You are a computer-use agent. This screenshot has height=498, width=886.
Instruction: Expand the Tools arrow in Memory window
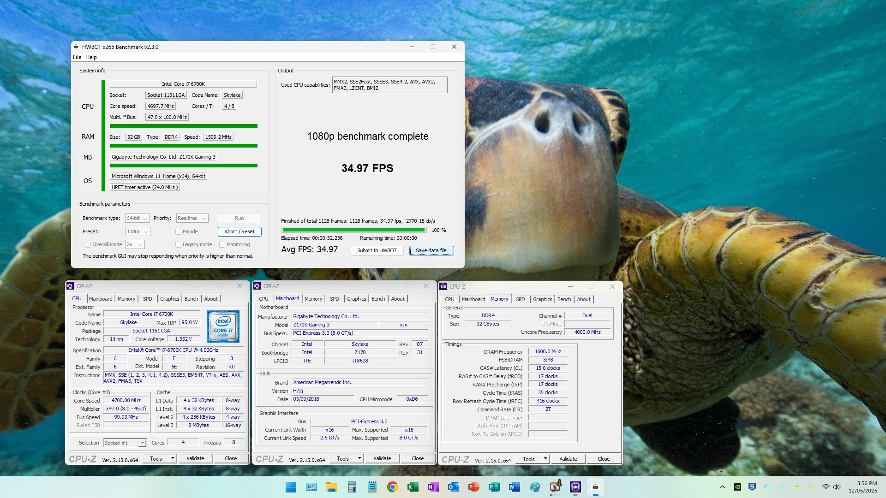[545, 459]
